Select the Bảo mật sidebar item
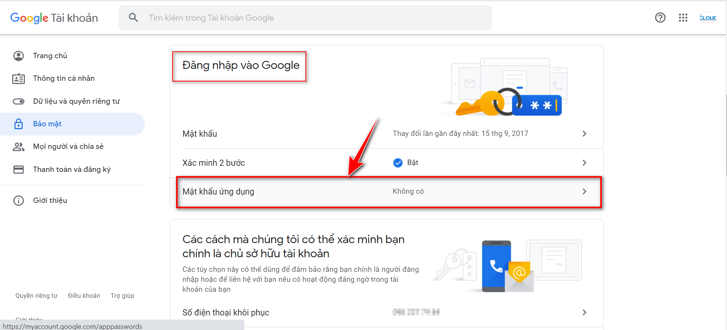Image resolution: width=727 pixels, height=330 pixels. 72,124
